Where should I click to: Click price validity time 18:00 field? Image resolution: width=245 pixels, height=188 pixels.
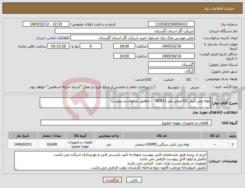(124, 56)
